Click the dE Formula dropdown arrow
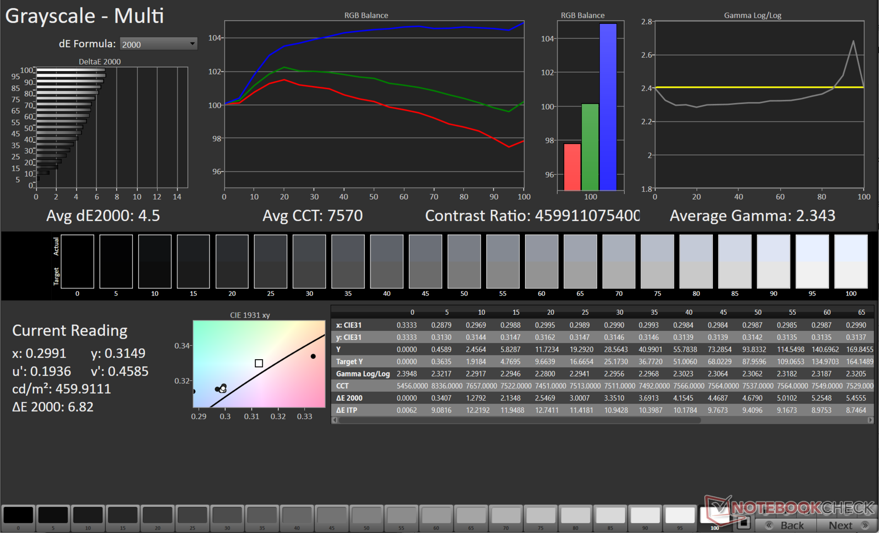Viewport: 879px width, 533px height. tap(192, 44)
